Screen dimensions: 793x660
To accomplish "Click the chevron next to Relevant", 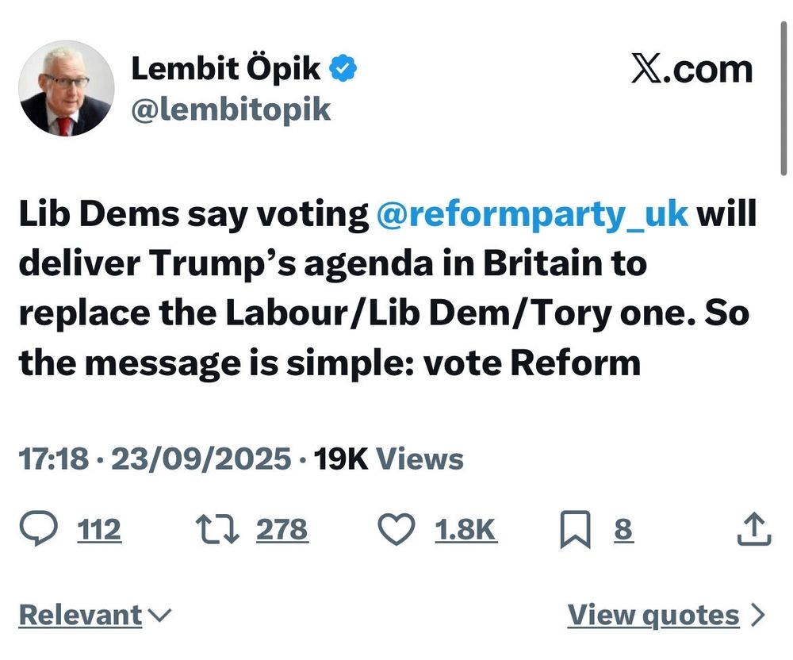I will click(x=159, y=615).
